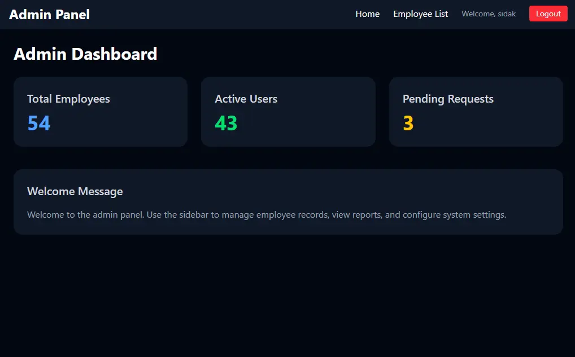
Task: Click the Admin Panel brand logo
Action: click(x=49, y=14)
